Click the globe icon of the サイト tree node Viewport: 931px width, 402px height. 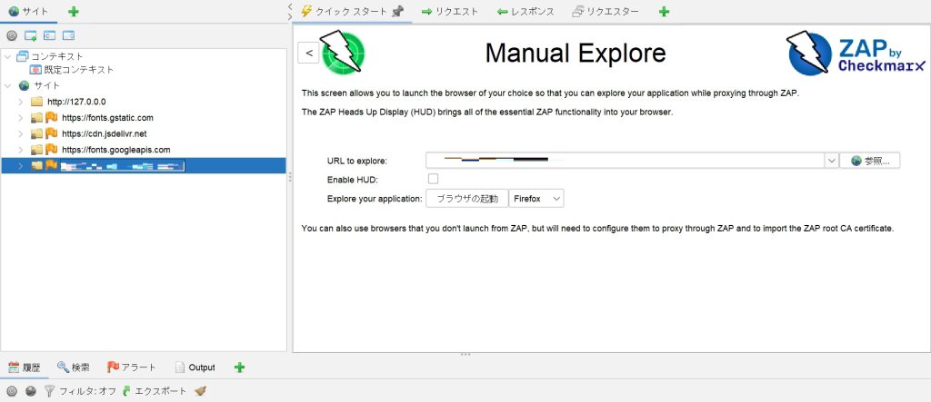(x=24, y=85)
